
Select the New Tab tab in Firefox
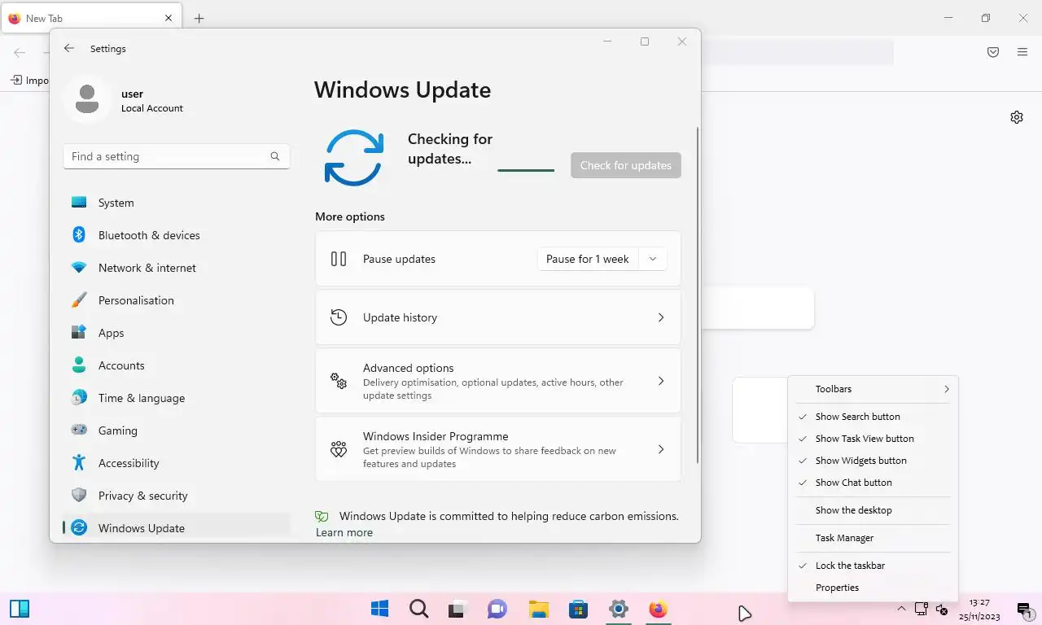click(x=90, y=18)
